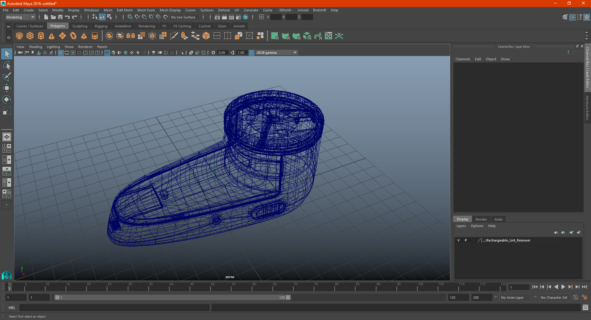Switch to the Anim layer tab
The height and width of the screenshot is (320, 591).
coord(498,219)
